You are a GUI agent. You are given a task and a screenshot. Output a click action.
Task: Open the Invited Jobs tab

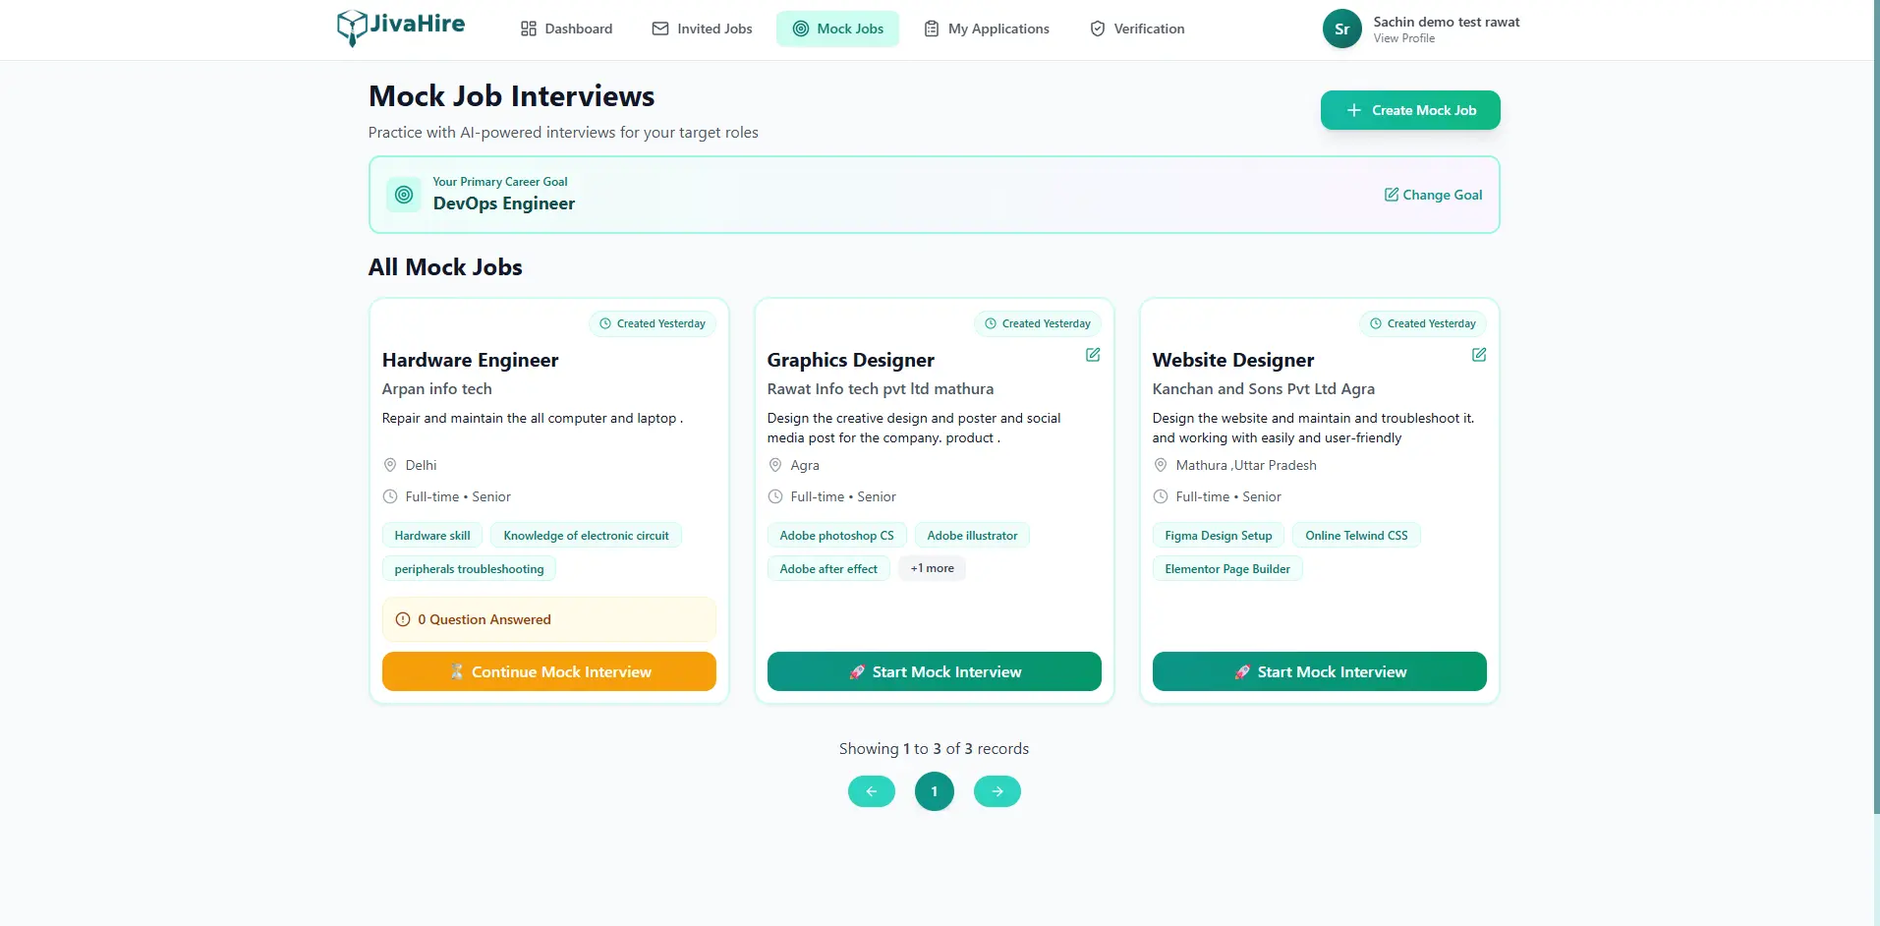pyautogui.click(x=702, y=29)
